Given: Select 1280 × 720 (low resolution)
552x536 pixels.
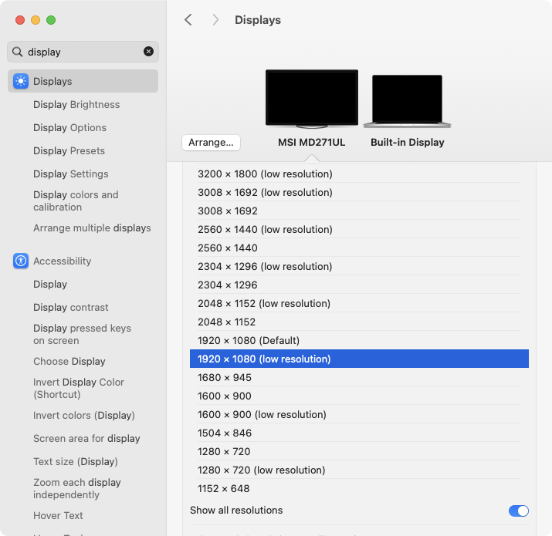Looking at the screenshot, I should (x=359, y=470).
